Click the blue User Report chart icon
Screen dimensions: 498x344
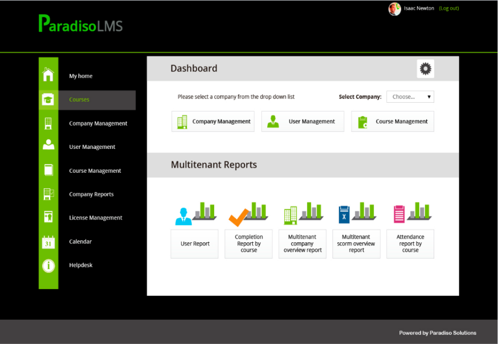pyautogui.click(x=196, y=213)
